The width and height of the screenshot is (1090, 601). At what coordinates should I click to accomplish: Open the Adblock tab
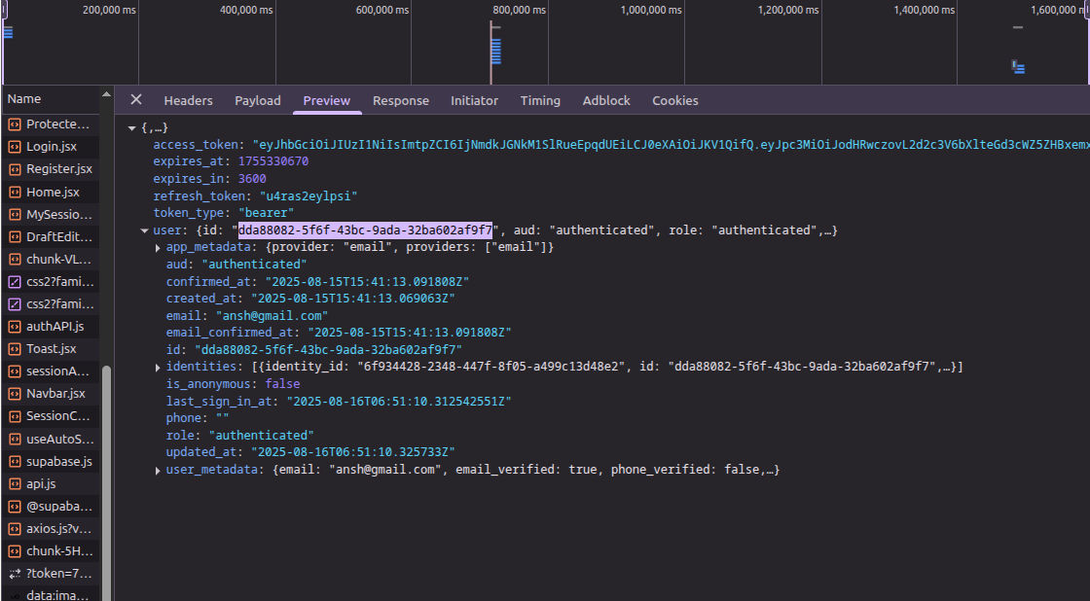(606, 101)
